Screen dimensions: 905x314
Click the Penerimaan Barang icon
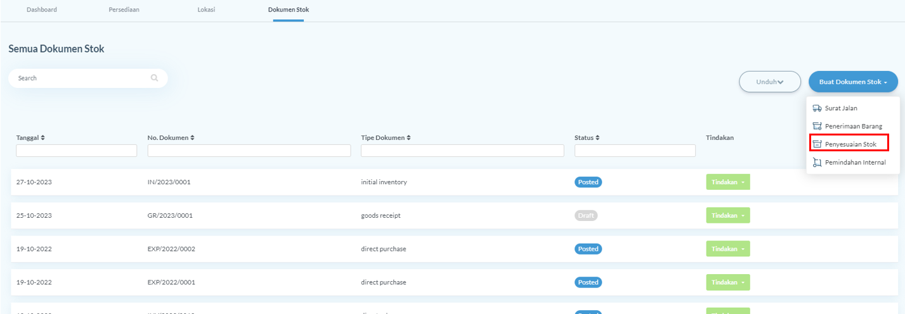tap(817, 127)
